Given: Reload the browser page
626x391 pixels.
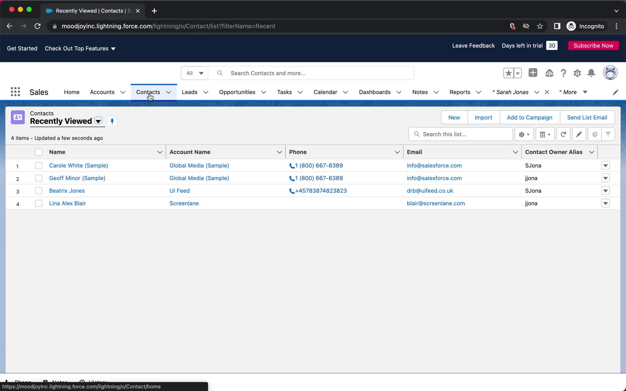Looking at the screenshot, I should tap(37, 26).
